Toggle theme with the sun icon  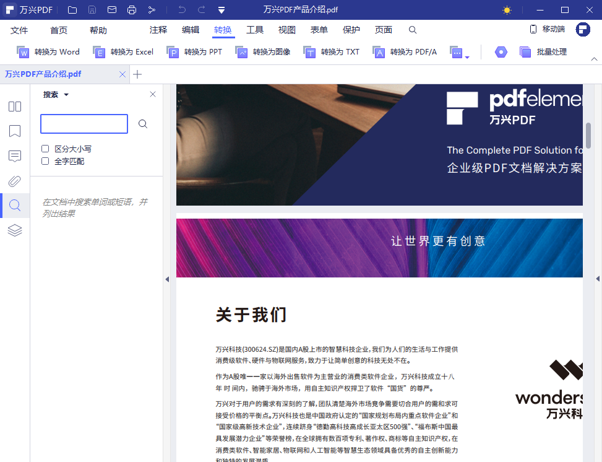click(x=506, y=9)
